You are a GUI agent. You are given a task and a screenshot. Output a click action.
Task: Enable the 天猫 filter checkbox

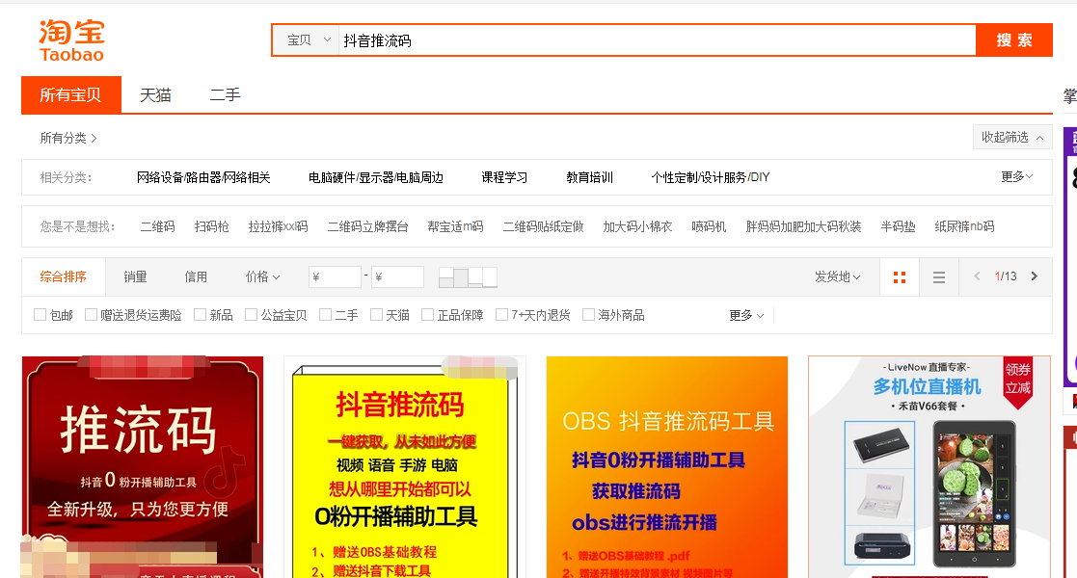376,314
